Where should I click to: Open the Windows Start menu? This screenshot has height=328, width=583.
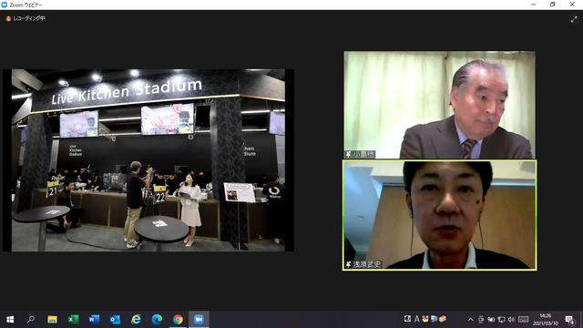[10, 320]
